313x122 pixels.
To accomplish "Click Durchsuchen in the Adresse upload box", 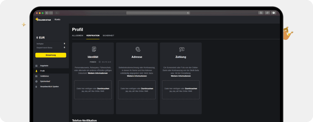I will [x=147, y=88].
